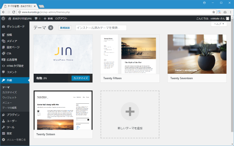Click the Twenty Sixteen theme name
This screenshot has height=146, width=234.
point(46,134)
